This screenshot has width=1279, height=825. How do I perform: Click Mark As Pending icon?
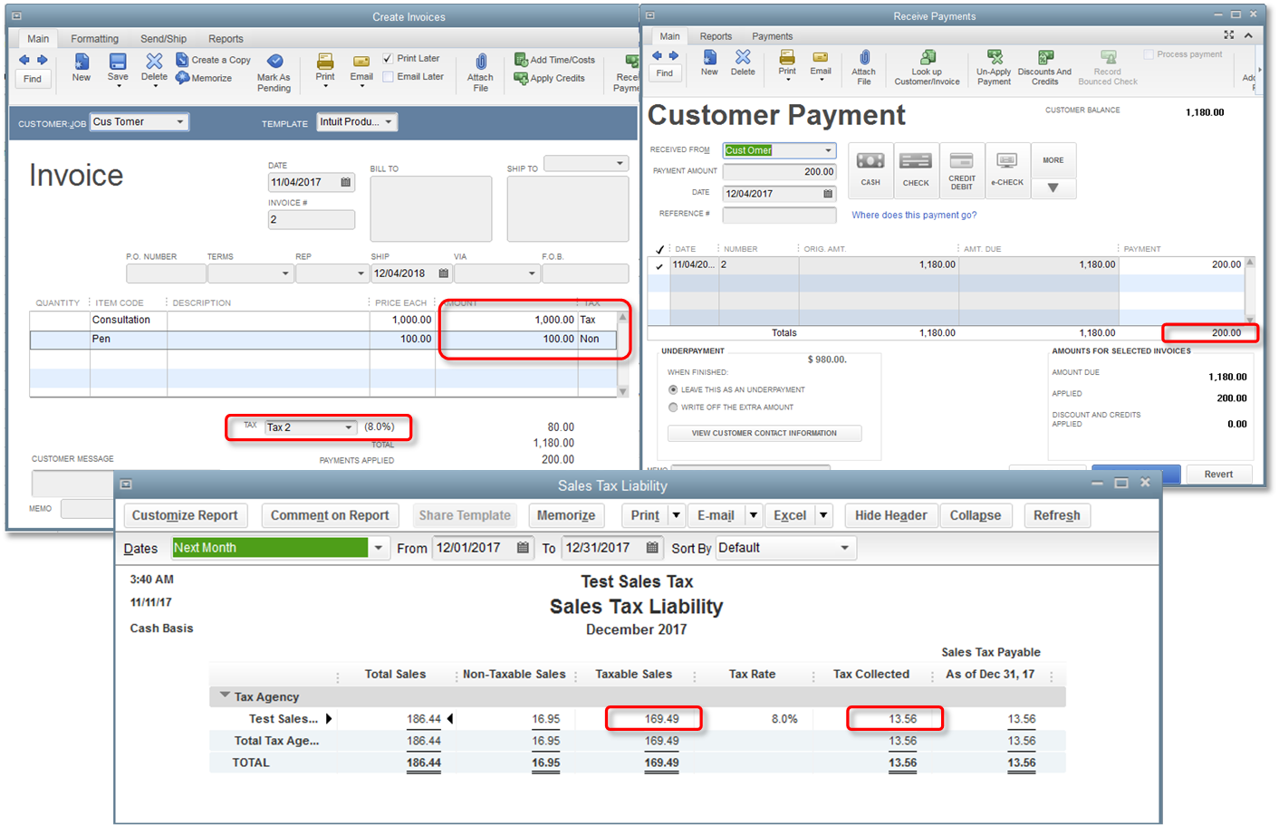274,61
